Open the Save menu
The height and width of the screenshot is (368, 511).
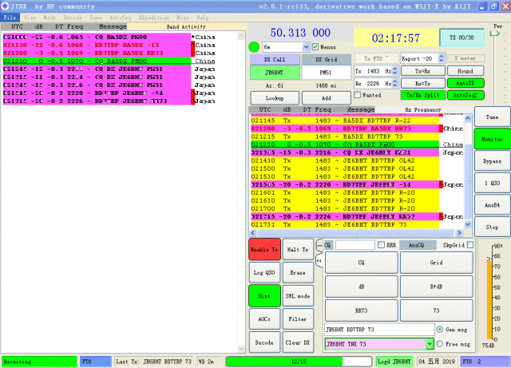pos(96,18)
